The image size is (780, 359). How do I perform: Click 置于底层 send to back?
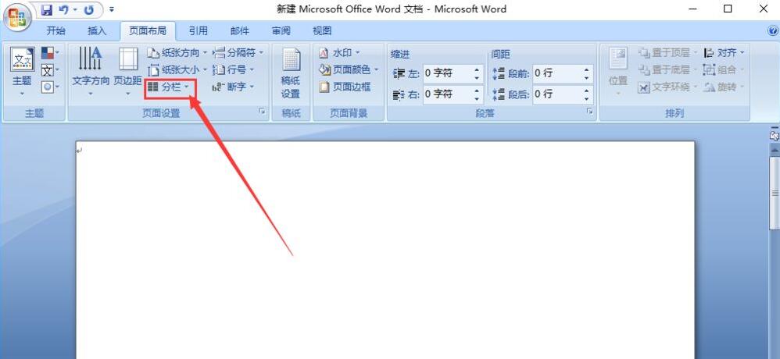point(668,70)
